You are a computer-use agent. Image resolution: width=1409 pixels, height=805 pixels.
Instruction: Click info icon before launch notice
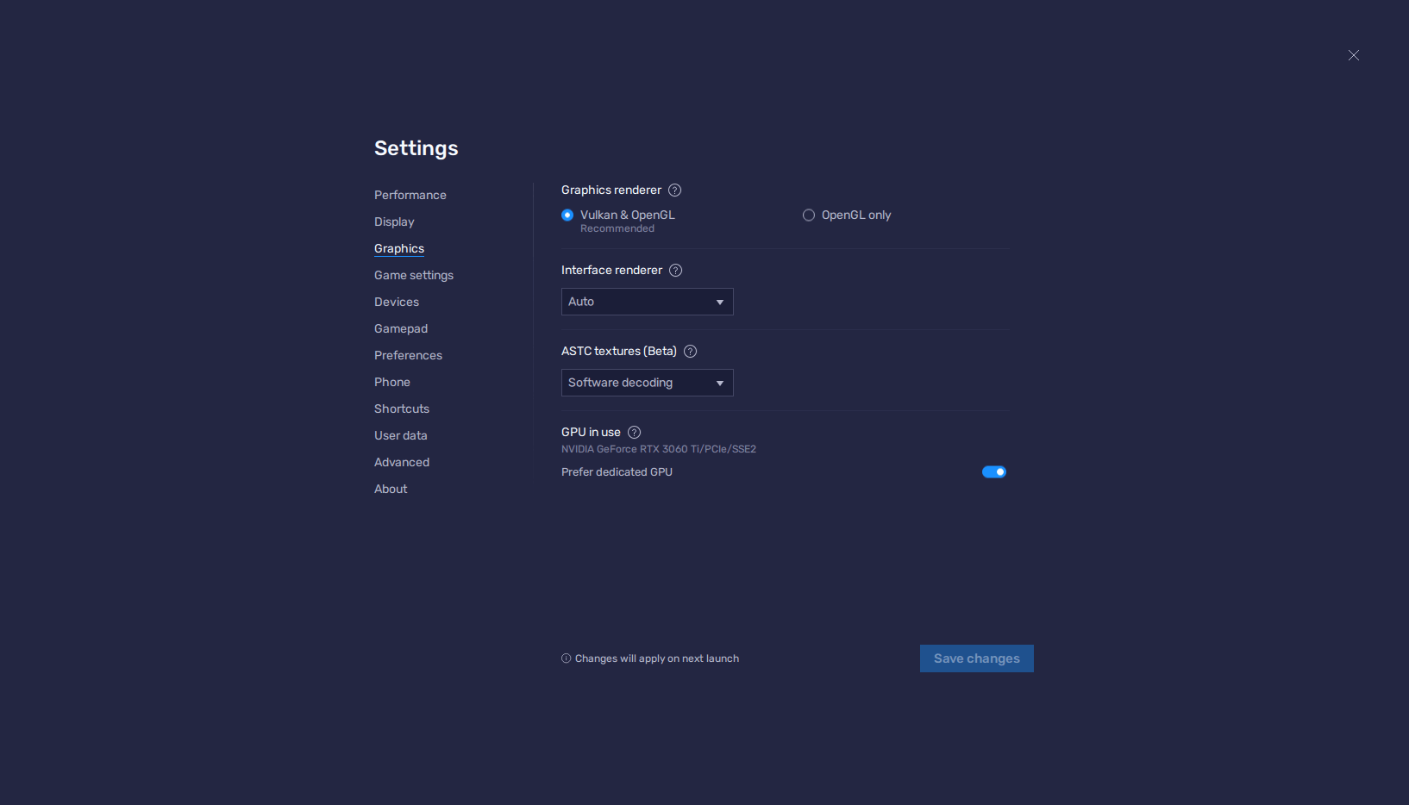pyautogui.click(x=567, y=658)
